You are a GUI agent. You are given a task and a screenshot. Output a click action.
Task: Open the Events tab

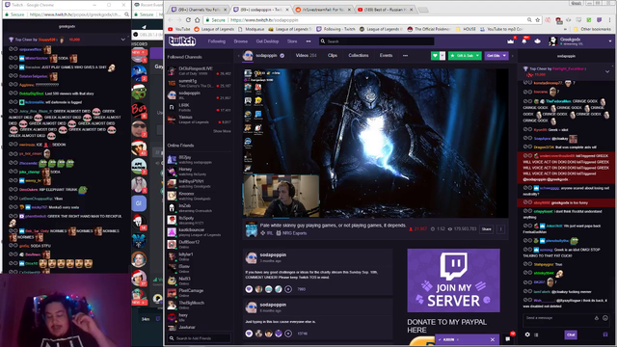[x=386, y=56]
